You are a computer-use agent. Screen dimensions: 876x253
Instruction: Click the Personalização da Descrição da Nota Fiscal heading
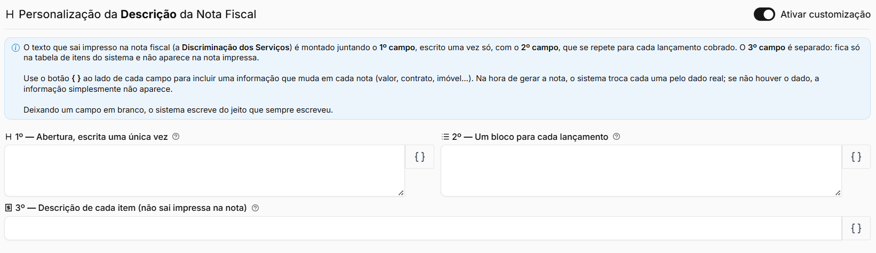pos(138,14)
